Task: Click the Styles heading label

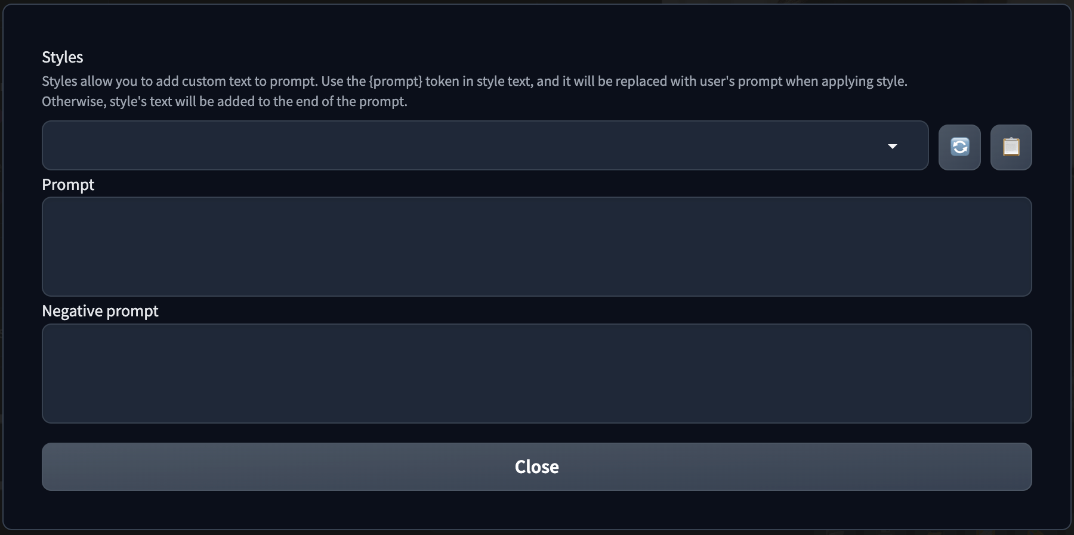Action: point(63,57)
